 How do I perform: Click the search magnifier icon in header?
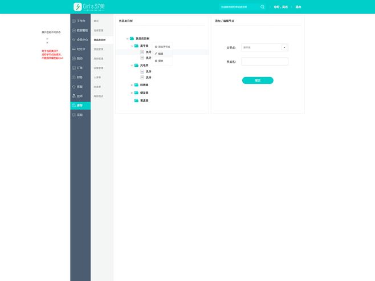262,7
